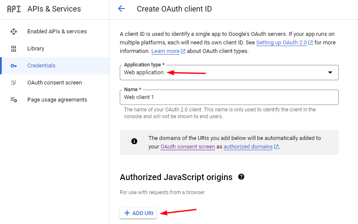Open Page usage agreements

tap(57, 100)
